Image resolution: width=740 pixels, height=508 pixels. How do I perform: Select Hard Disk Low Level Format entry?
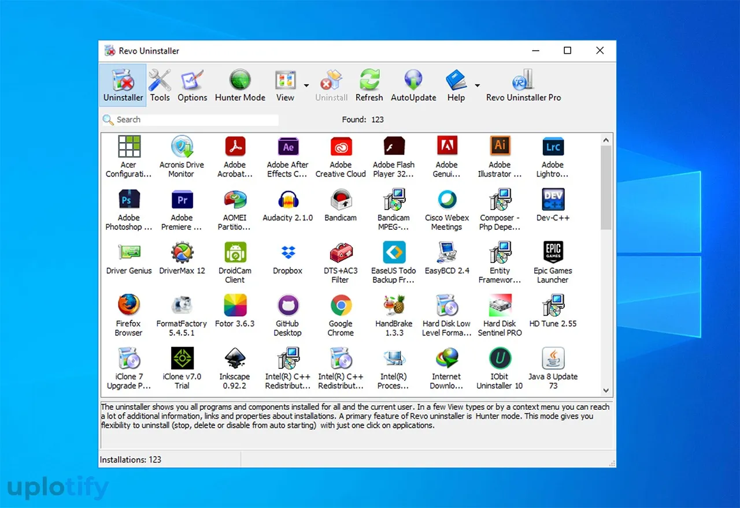click(x=447, y=316)
